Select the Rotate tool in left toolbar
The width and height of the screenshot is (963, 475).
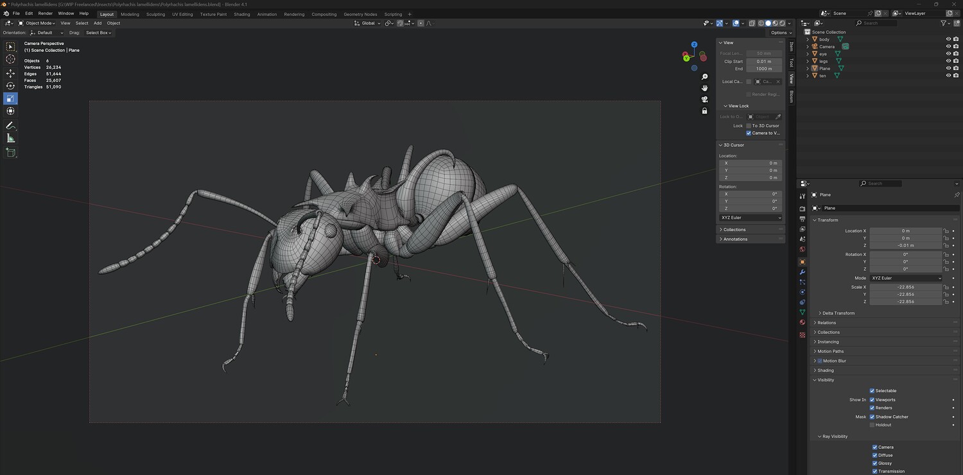(x=10, y=86)
